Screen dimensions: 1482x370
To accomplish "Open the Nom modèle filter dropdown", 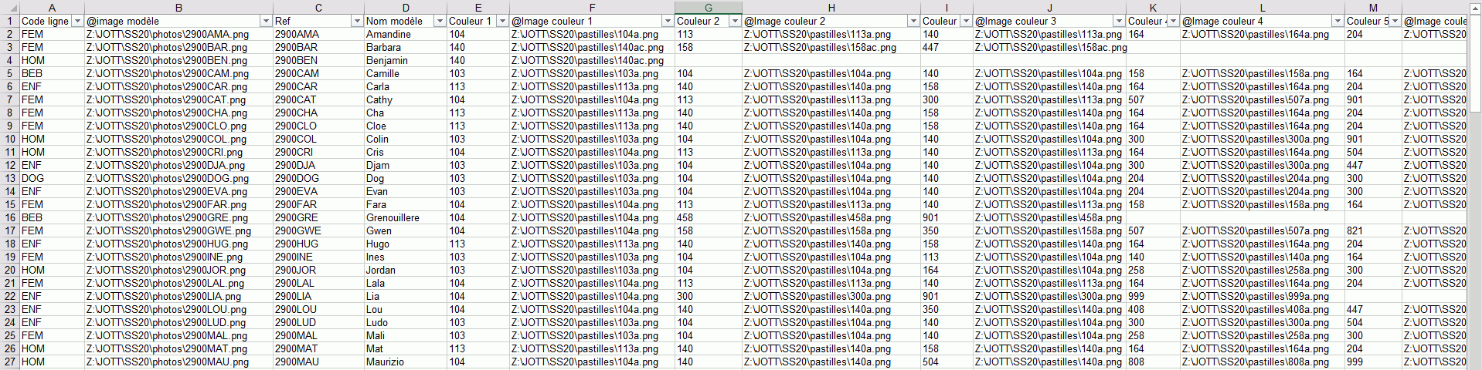I will click(x=440, y=21).
